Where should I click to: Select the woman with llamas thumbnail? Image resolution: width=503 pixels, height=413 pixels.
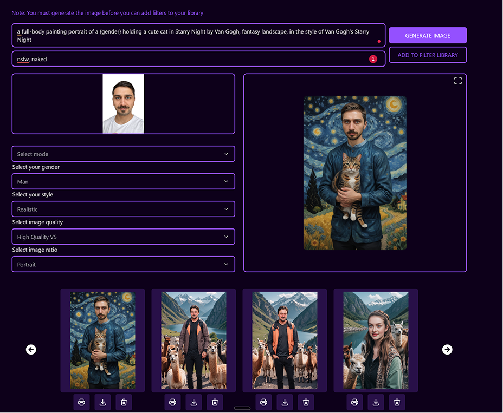point(376,340)
